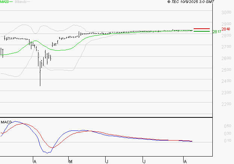Click the second J month marker

(x=144, y=161)
